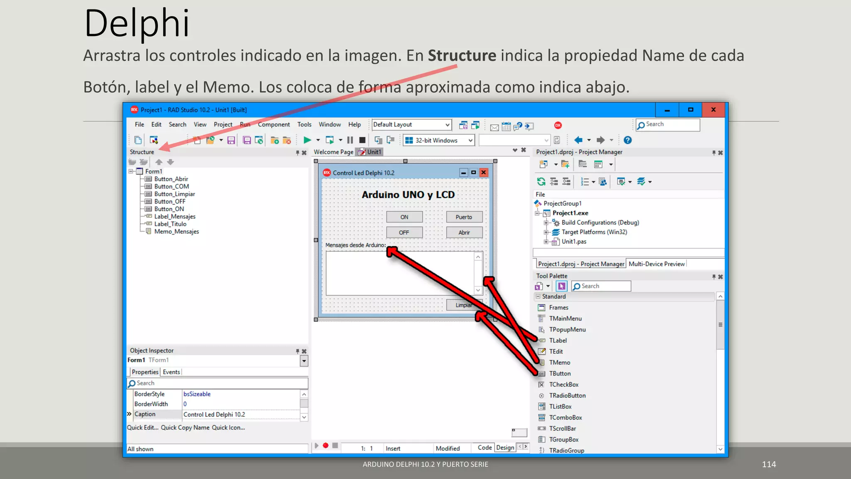Click the Abrir button on the form
This screenshot has height=479, width=851.
coord(464,232)
